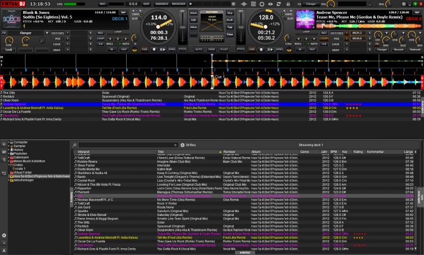Click the Deck 1 pitch fader
Screen dimensions: 424x255
click(182, 28)
